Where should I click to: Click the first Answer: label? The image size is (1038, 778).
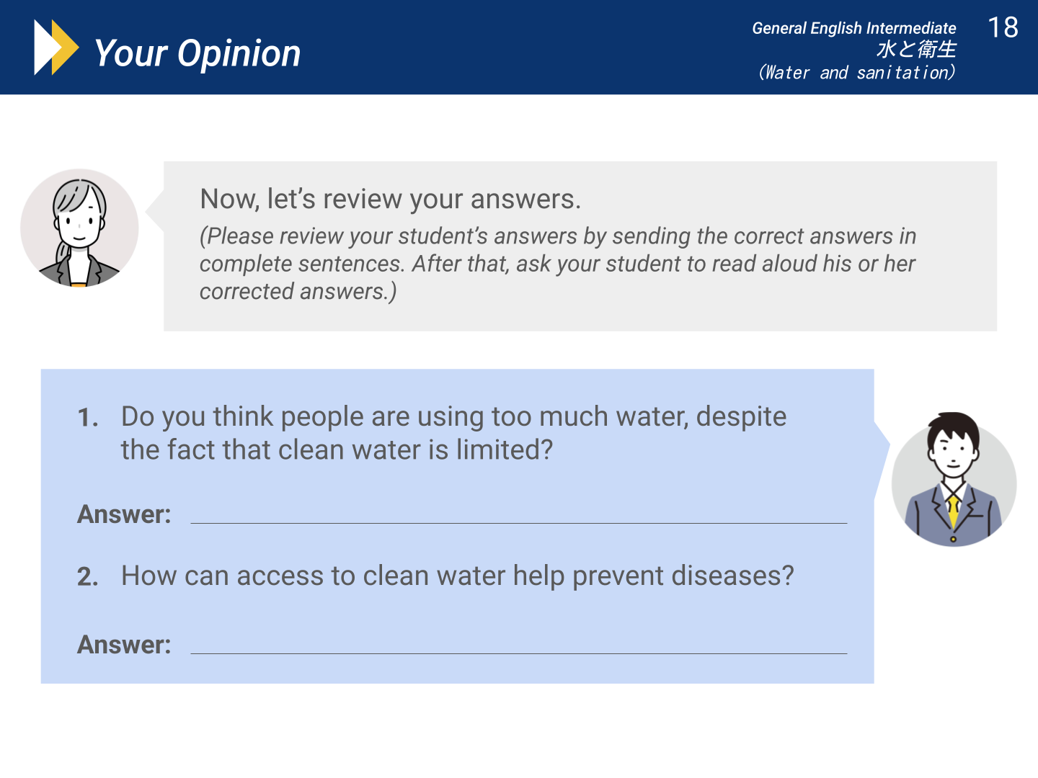(124, 514)
